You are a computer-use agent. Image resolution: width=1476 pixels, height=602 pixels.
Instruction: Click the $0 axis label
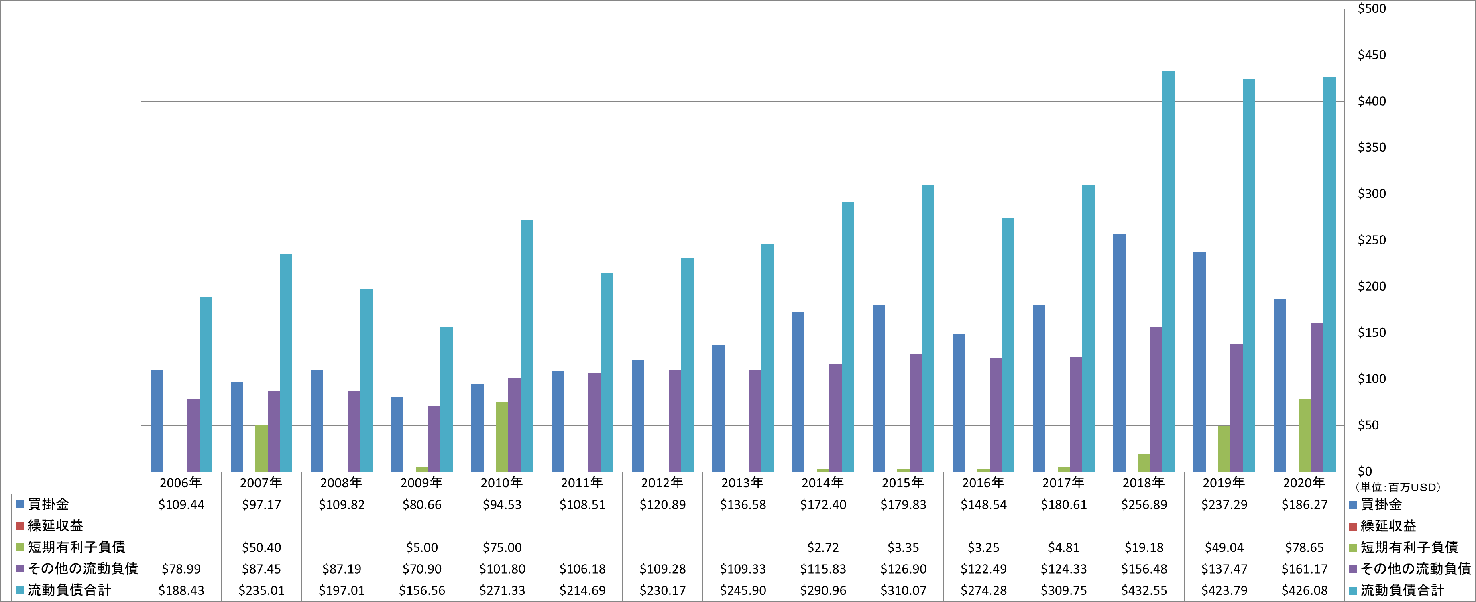click(1365, 472)
